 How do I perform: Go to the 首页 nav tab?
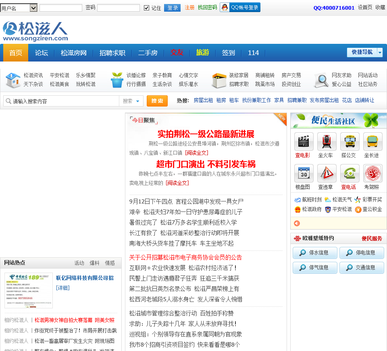click(16, 53)
